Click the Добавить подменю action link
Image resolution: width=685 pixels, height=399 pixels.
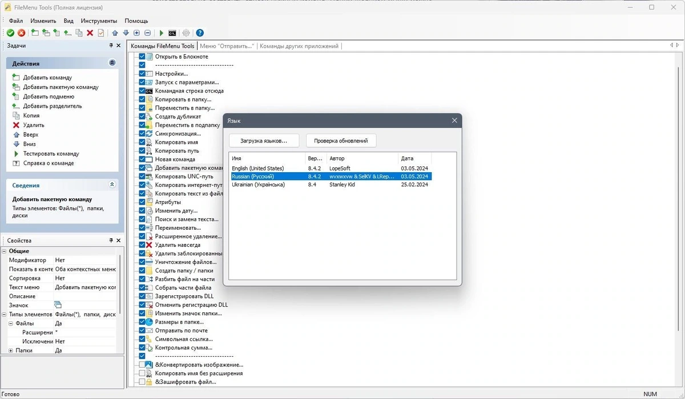coord(49,96)
